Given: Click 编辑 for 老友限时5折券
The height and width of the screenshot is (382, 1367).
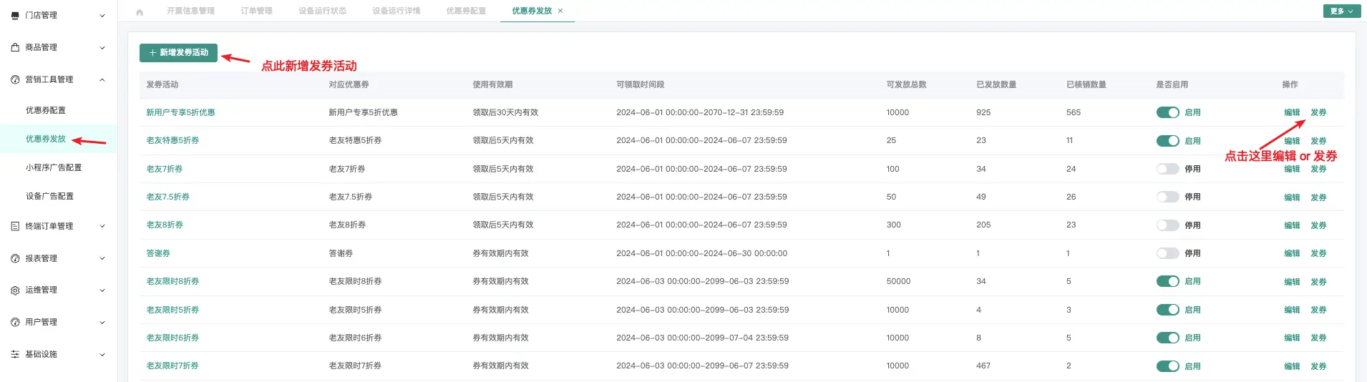Looking at the screenshot, I should click(1292, 310).
